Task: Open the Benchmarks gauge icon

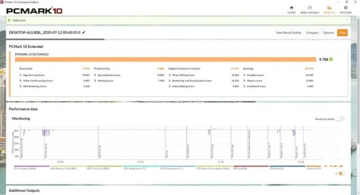Action: click(310, 8)
